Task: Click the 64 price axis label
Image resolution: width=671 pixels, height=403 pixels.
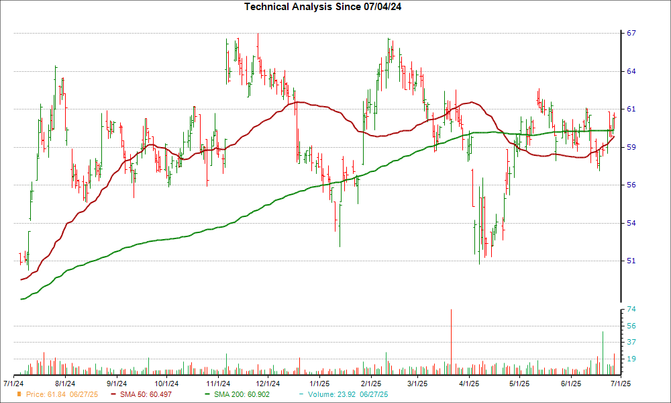Action: (x=631, y=71)
